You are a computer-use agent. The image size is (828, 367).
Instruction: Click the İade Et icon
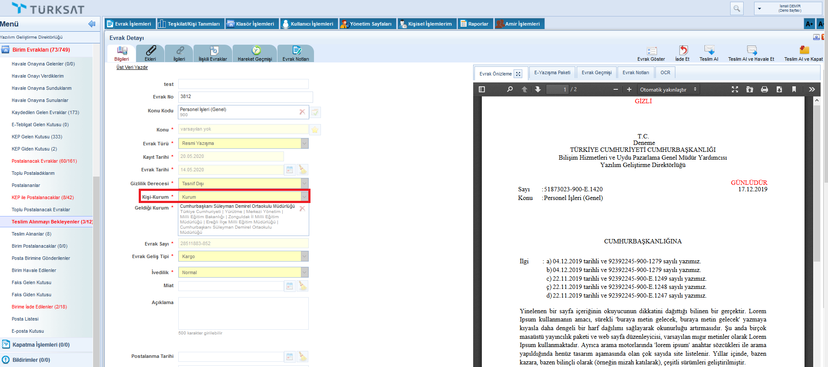[683, 51]
